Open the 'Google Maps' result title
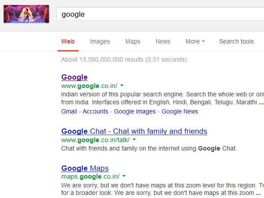264x198 pixels. pos(85,168)
